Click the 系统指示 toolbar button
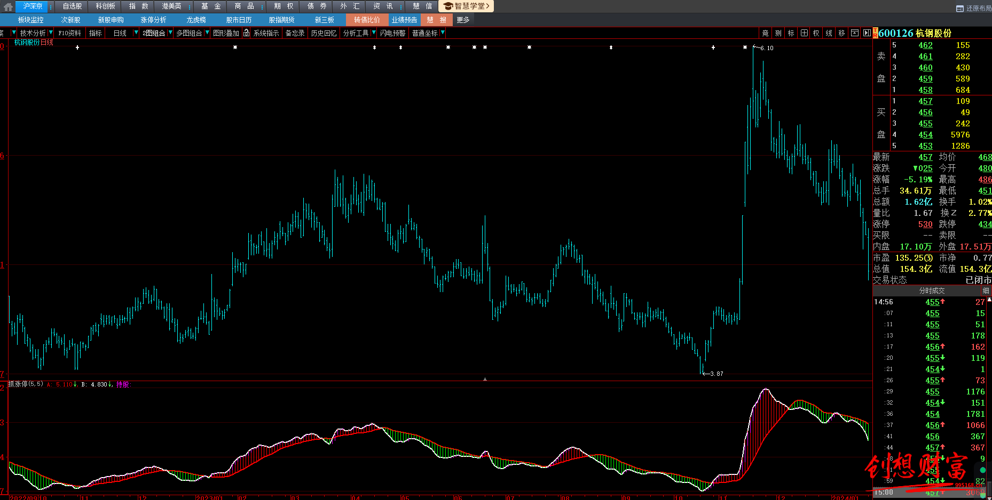 (266, 33)
